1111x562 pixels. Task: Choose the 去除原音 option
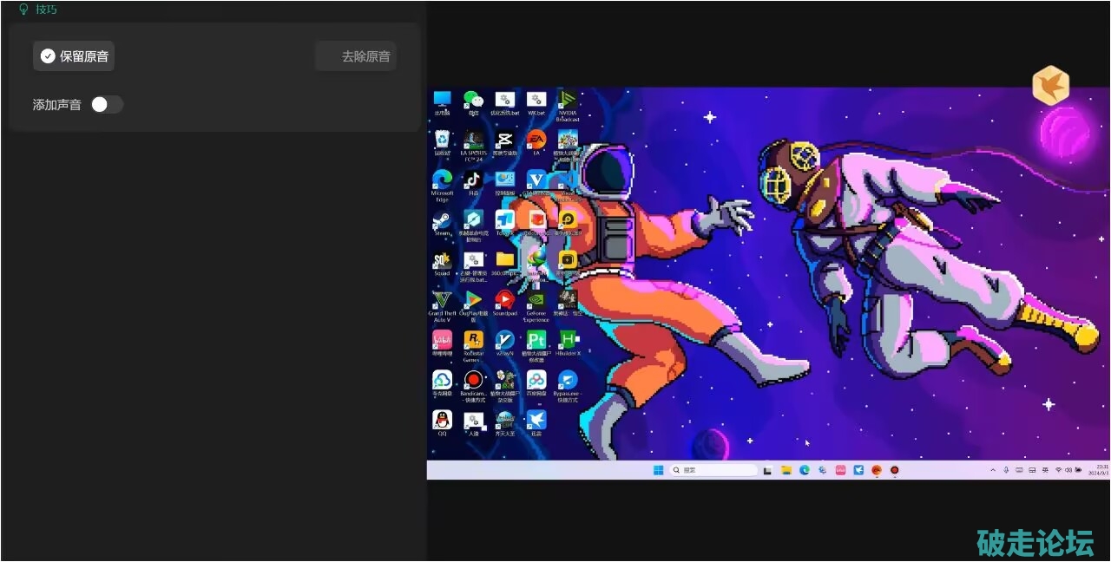[356, 56]
